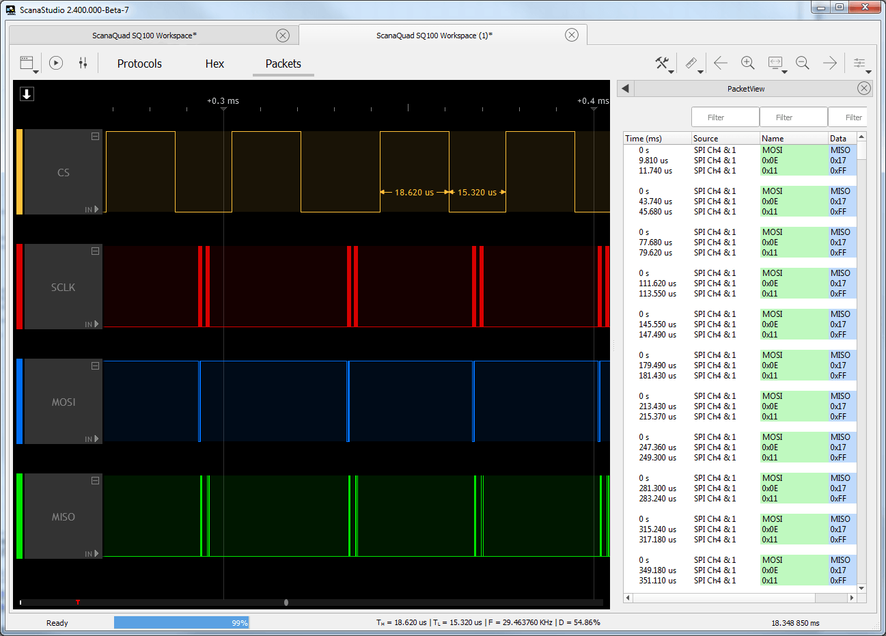Click PacketView scroll down arrow
The image size is (886, 636).
(x=861, y=588)
